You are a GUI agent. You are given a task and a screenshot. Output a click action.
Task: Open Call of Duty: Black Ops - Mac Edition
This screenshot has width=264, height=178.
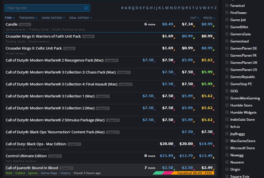36,144
